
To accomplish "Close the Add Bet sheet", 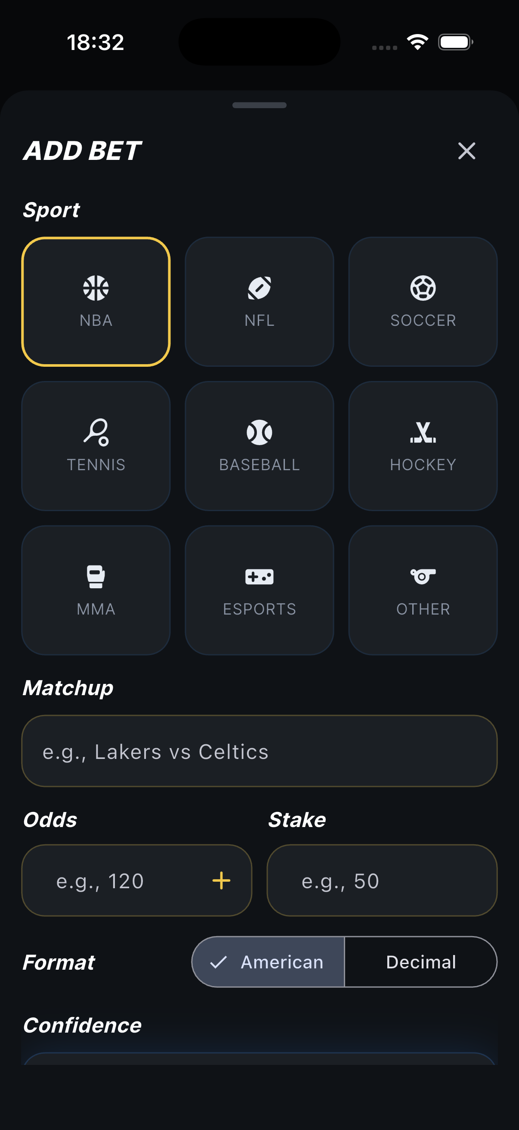I will (466, 151).
